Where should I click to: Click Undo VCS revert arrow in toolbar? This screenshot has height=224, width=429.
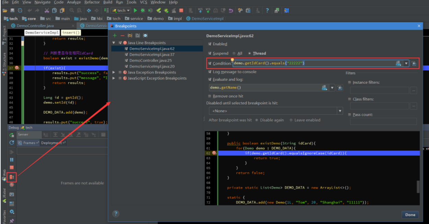231,11
